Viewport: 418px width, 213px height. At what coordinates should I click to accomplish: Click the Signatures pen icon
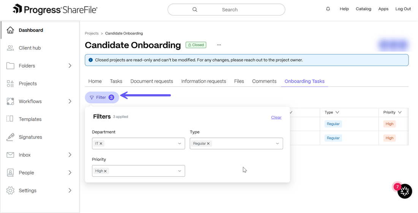tap(10, 137)
